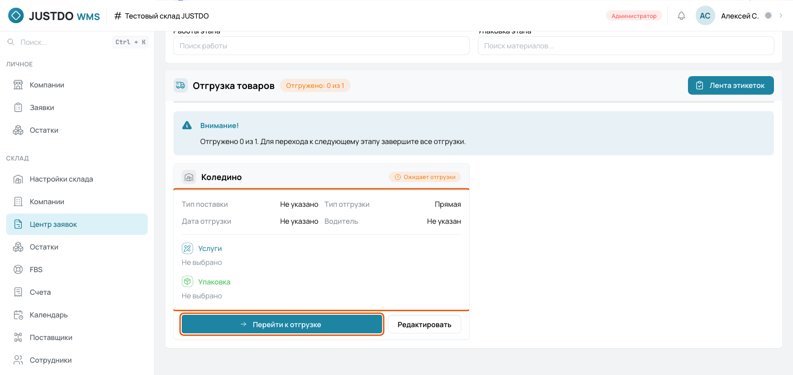The height and width of the screenshot is (375, 793).
Task: Click the Алексей С. user name
Action: point(739,16)
